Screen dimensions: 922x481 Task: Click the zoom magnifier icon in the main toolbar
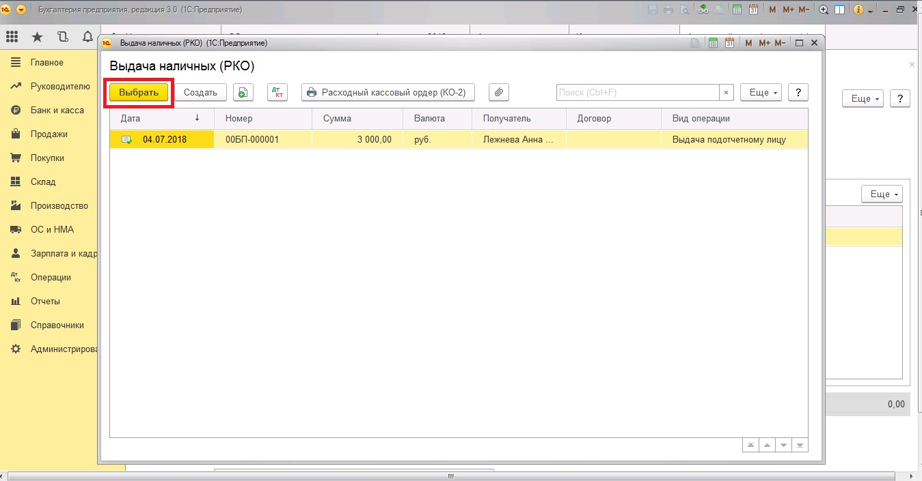click(824, 10)
